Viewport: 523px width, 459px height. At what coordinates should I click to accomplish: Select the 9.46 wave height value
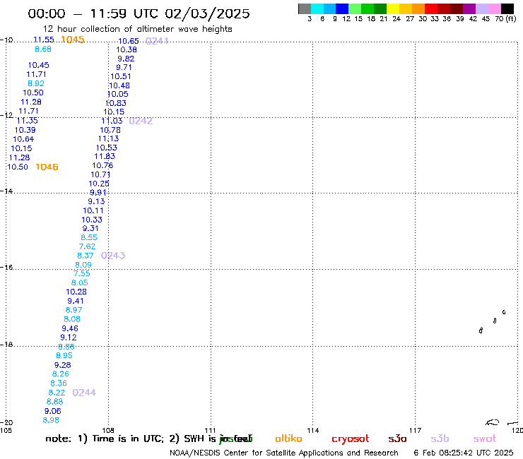click(x=70, y=328)
